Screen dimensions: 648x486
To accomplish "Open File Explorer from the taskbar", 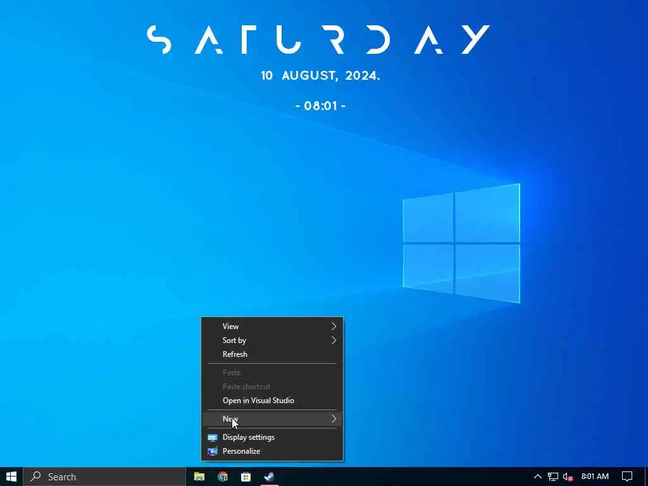I will tap(199, 477).
